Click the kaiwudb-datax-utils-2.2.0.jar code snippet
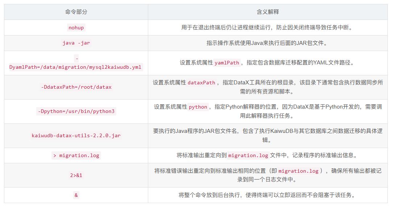 coord(76,135)
